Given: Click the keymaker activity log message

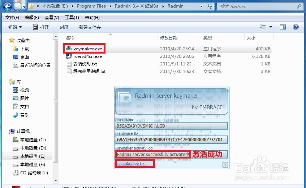Looking at the screenshot, I should 153,155.
